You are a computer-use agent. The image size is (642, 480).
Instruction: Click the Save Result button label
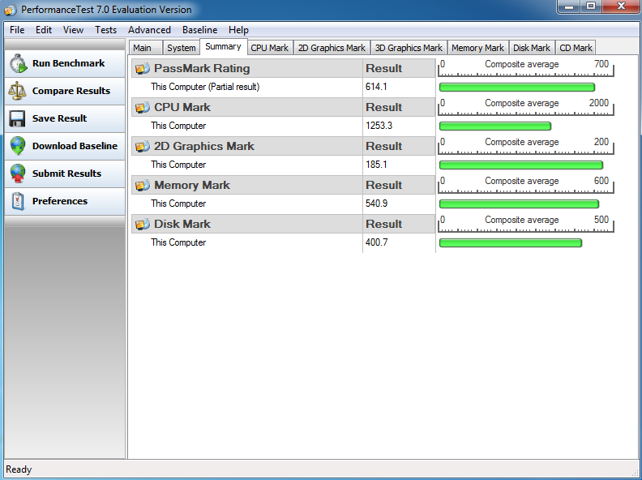point(60,118)
